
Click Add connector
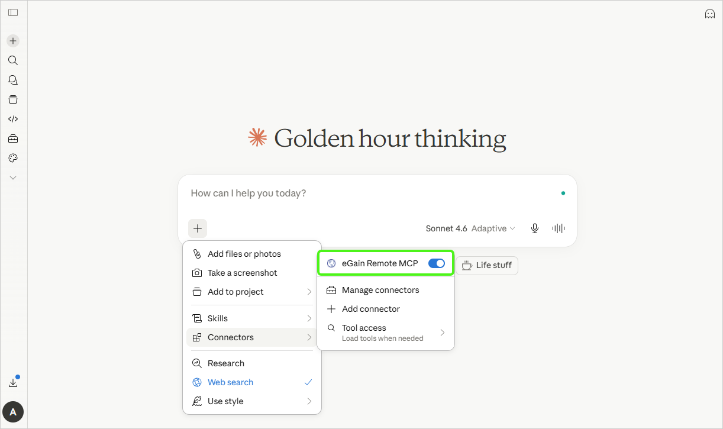[x=386, y=309]
